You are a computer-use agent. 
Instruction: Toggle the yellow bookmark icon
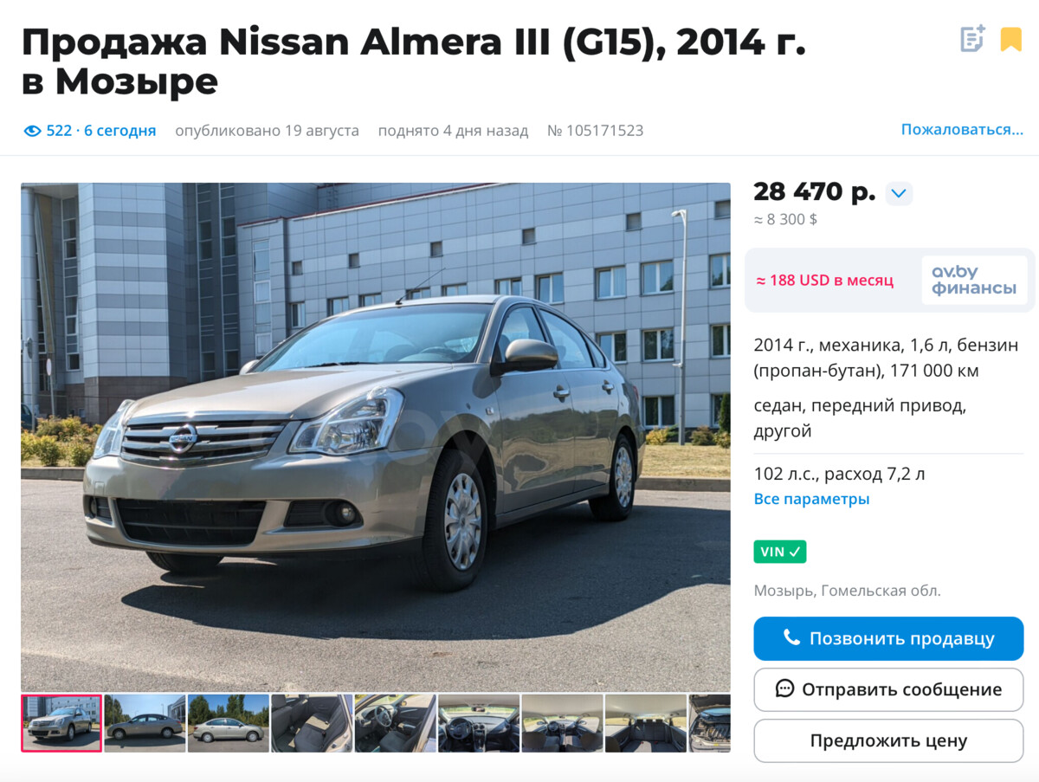point(1010,39)
